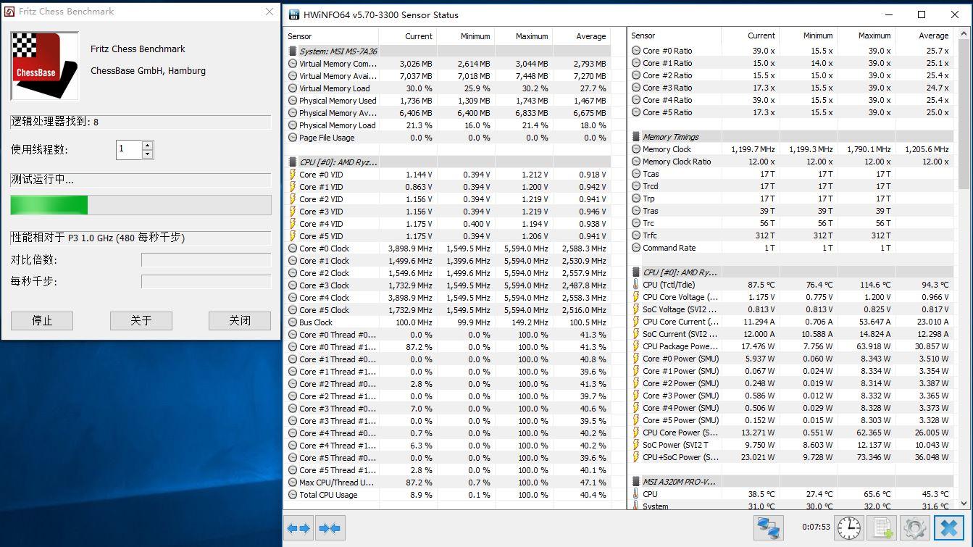Image resolution: width=973 pixels, height=547 pixels.
Task: Click the 停止 stop button
Action: 42,320
